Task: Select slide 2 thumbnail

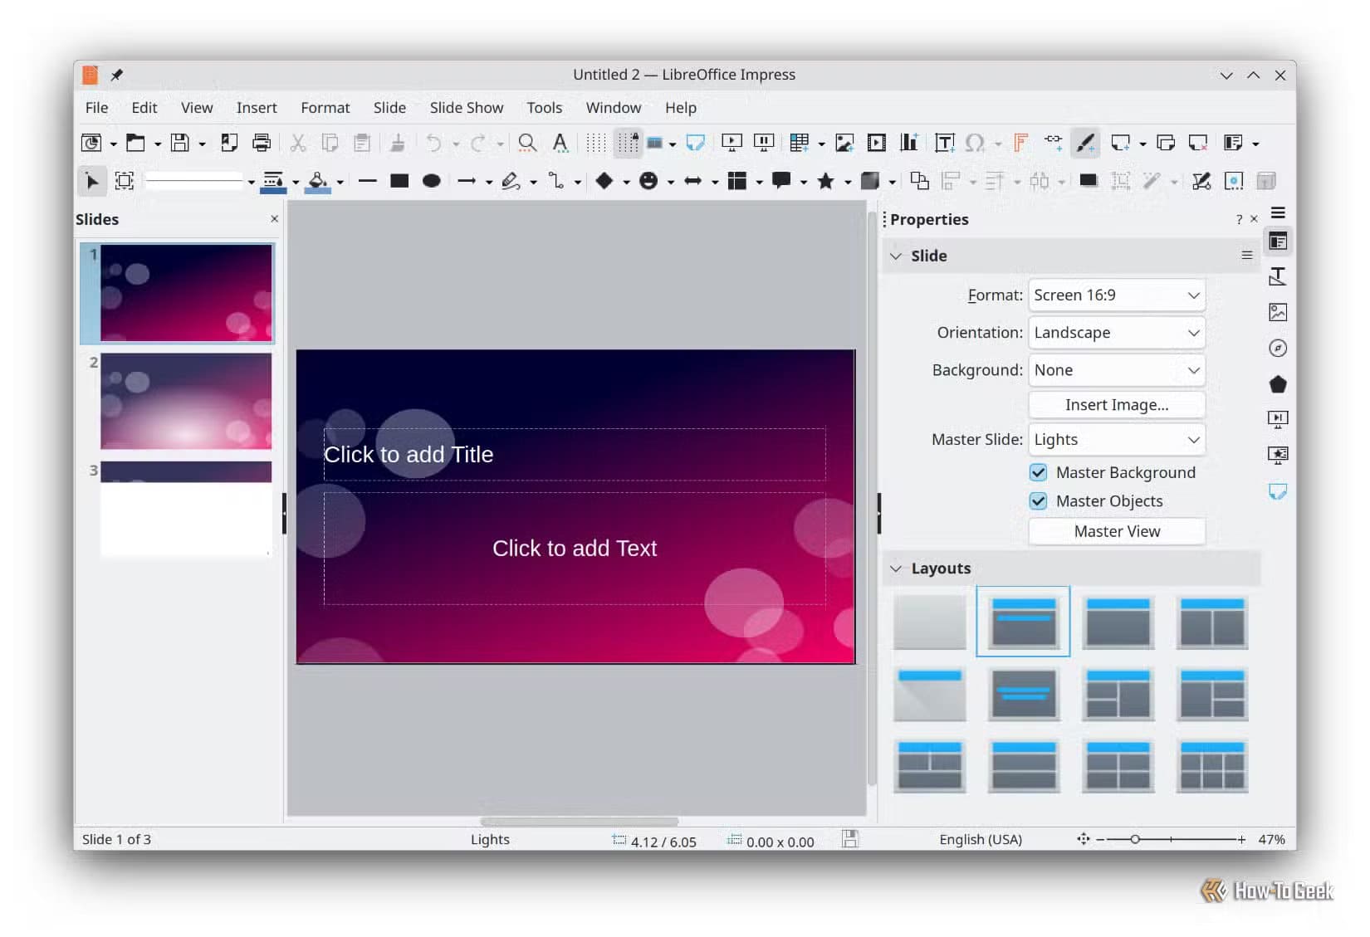Action: [186, 401]
